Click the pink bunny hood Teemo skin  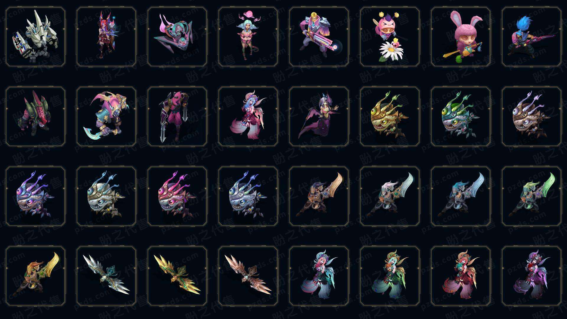click(x=461, y=37)
